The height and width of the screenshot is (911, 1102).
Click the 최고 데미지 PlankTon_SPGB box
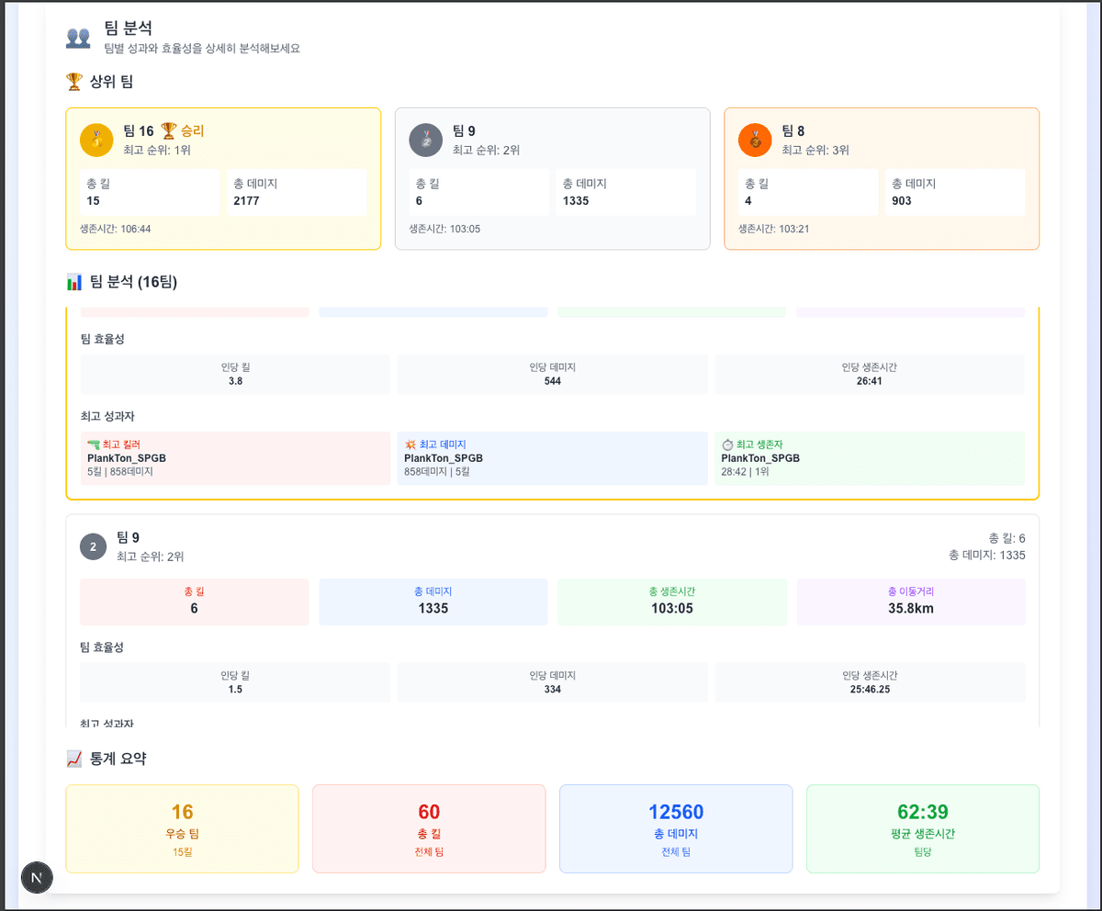tap(552, 457)
